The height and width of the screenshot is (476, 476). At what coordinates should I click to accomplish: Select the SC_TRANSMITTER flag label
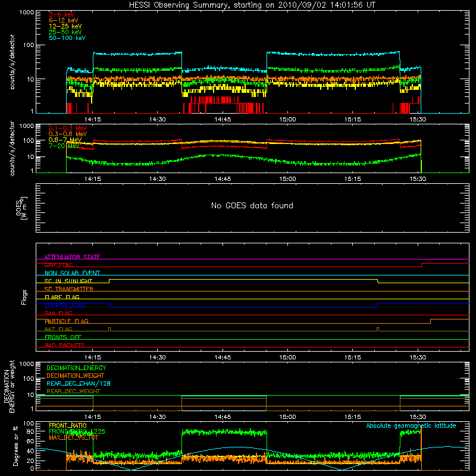[69, 289]
